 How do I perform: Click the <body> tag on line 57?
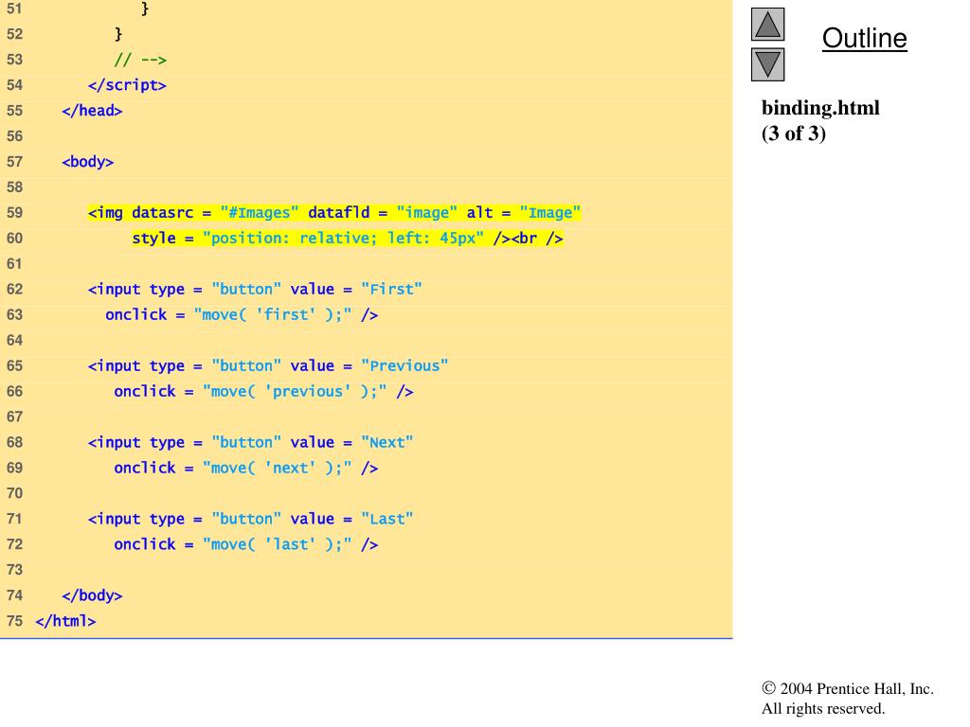pyautogui.click(x=89, y=161)
